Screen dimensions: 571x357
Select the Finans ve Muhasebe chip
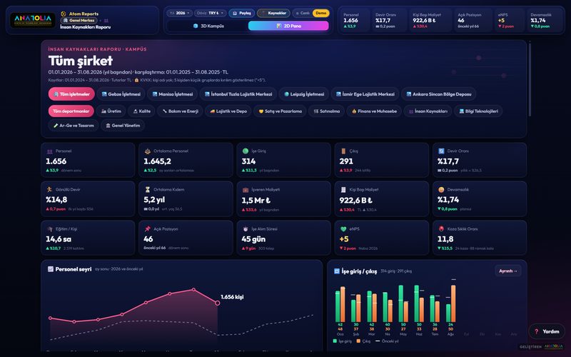coord(374,111)
